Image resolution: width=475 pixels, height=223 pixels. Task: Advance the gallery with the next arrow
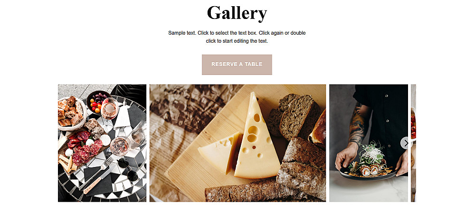[406, 143]
